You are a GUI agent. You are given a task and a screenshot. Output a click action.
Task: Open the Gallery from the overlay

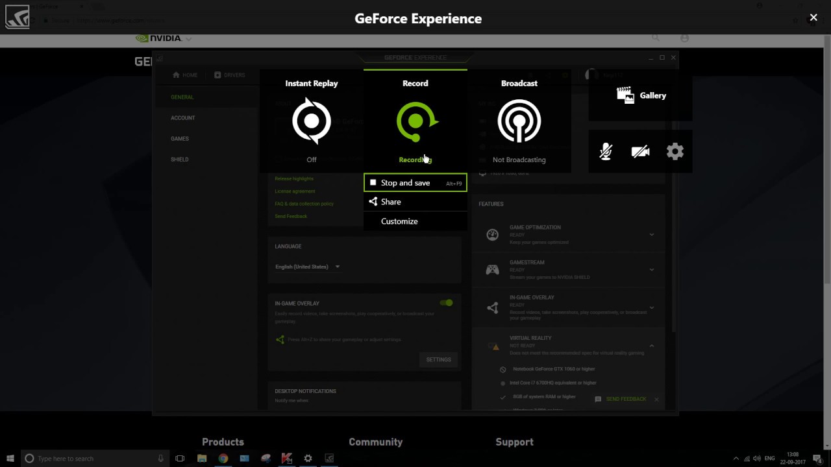point(641,95)
